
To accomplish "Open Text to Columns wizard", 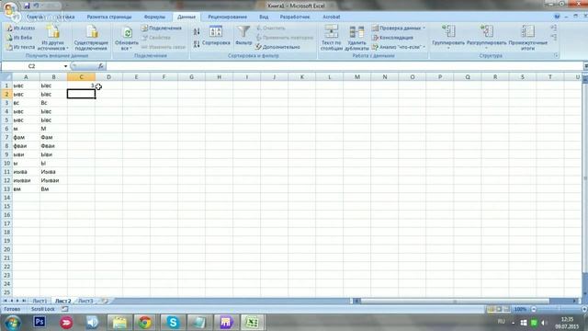I will coord(332,38).
